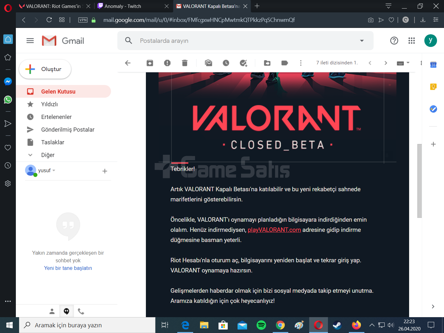Screen dimensions: 444x333
Task: Open Windows Start menu
Action: [x=10, y=325]
